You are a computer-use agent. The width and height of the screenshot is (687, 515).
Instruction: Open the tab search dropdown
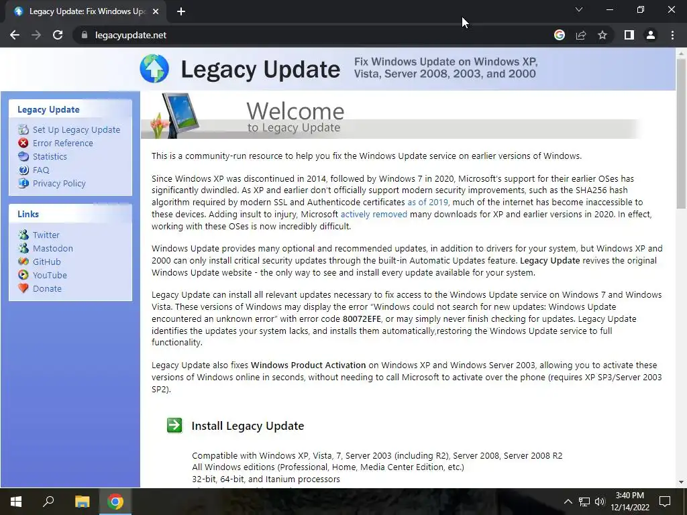pyautogui.click(x=579, y=9)
